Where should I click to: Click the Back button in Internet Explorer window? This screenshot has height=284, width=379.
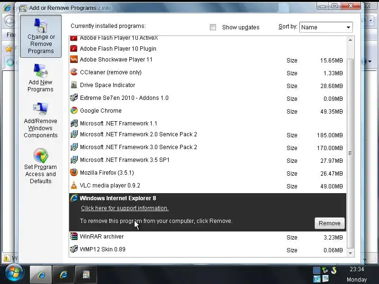(9, 21)
